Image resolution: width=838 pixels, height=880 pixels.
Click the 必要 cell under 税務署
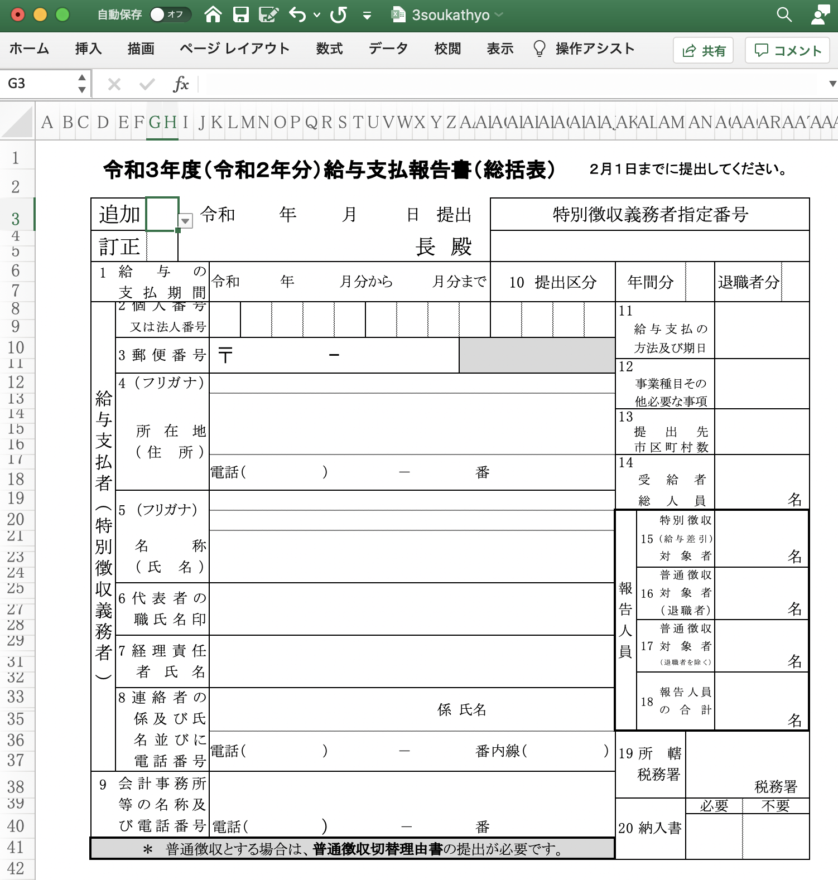point(714,806)
